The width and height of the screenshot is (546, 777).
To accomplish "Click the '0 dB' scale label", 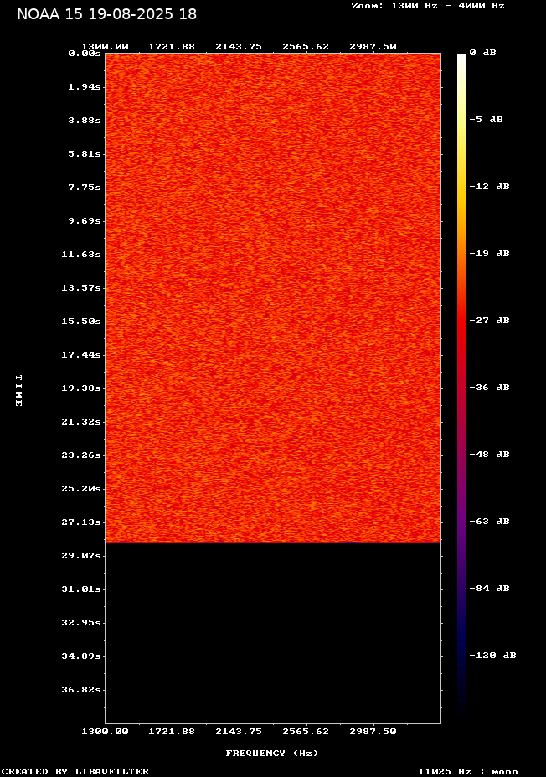I will pyautogui.click(x=482, y=53).
